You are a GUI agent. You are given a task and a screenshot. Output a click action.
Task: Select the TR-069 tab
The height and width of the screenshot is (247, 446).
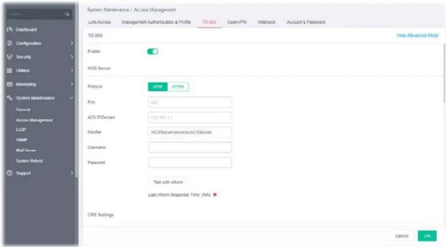tap(209, 22)
